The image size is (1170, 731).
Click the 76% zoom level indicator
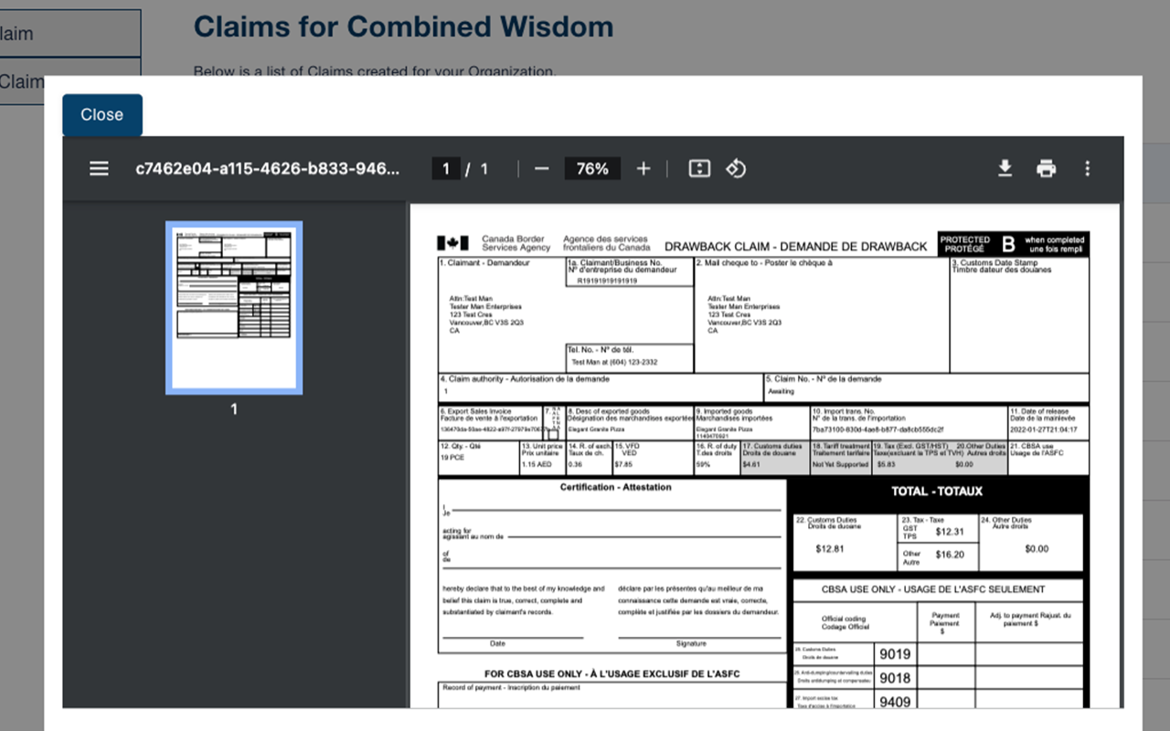592,168
